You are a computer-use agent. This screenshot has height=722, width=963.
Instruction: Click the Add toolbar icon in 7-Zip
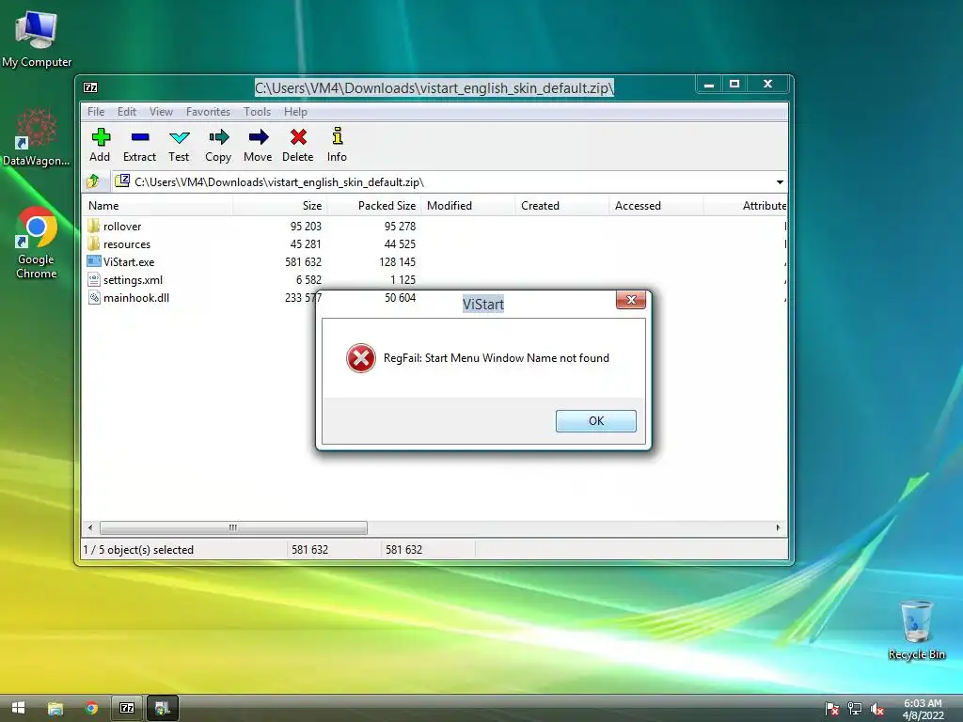pos(101,137)
